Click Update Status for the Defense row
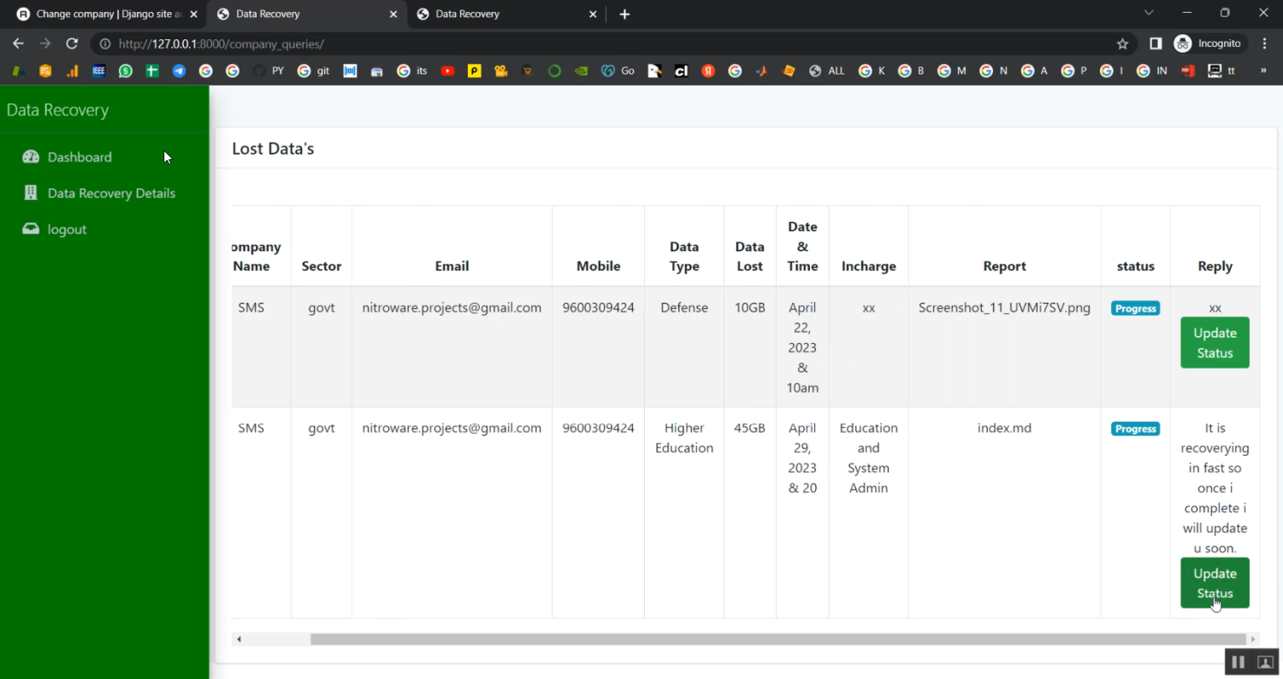This screenshot has width=1283, height=679. [x=1215, y=343]
